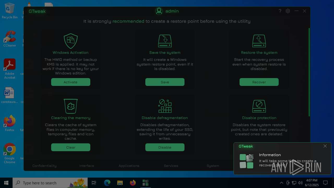This screenshot has height=188, width=334.
Task: Switch to the System tab
Action: [213, 166]
